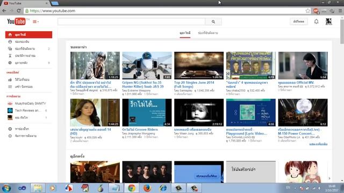
Task: Open the notifications bell
Action: (x=316, y=21)
